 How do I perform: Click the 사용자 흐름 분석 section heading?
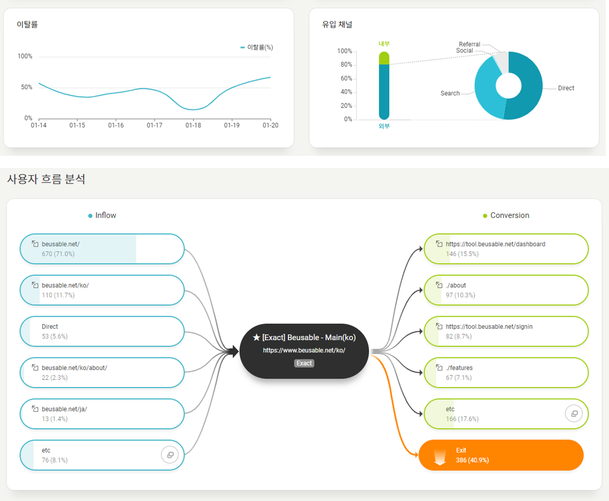46,179
